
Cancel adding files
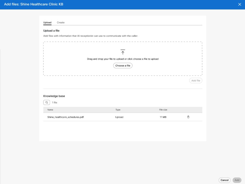[225, 180]
